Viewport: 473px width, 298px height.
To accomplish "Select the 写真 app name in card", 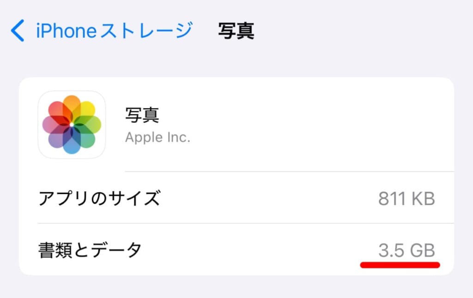I will [142, 115].
